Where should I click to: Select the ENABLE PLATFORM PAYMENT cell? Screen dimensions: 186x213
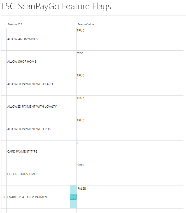pos(28,197)
